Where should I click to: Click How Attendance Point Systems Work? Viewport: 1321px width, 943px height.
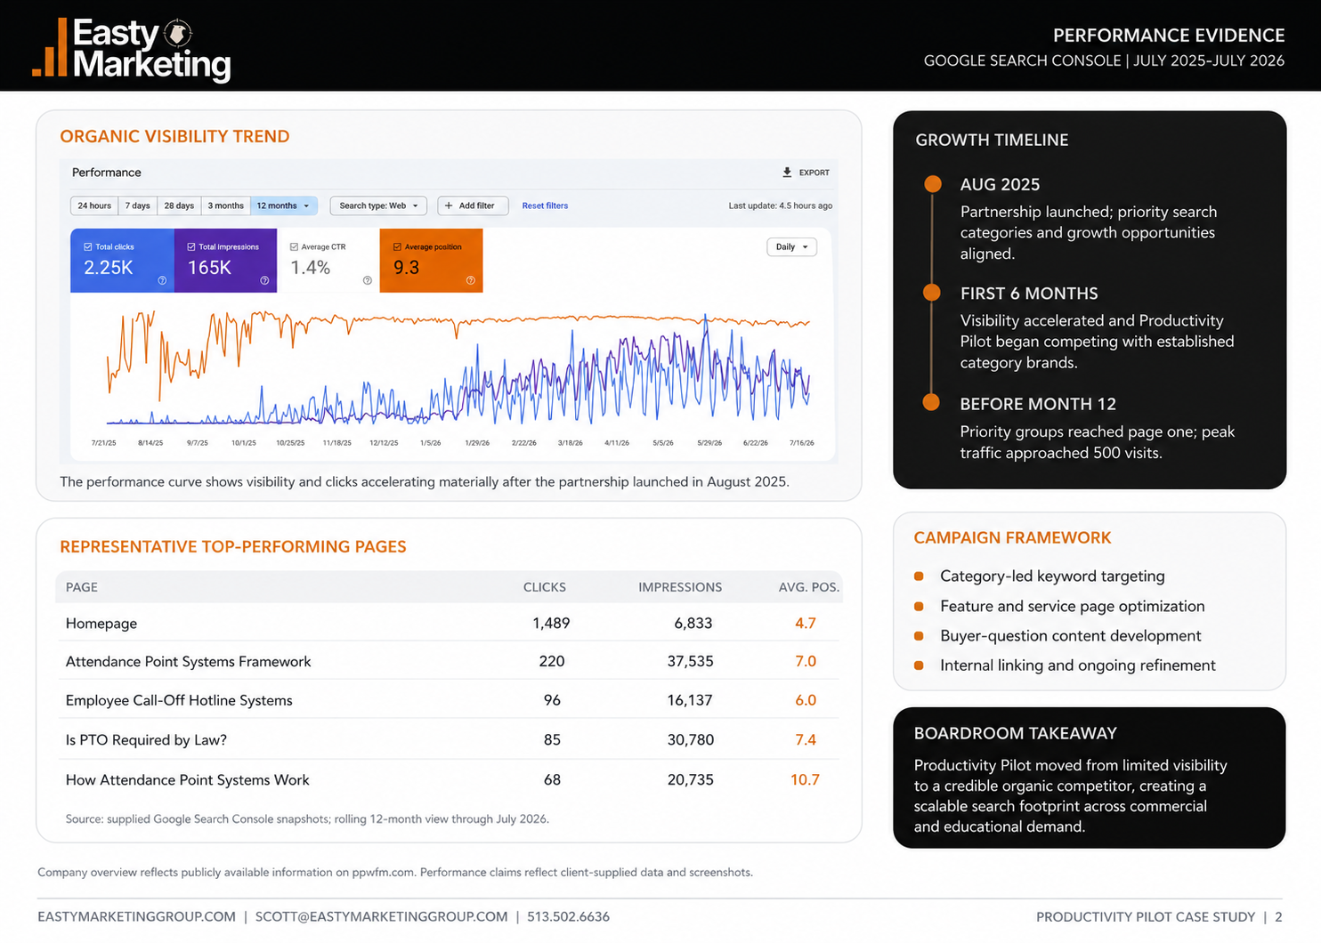click(450, 779)
